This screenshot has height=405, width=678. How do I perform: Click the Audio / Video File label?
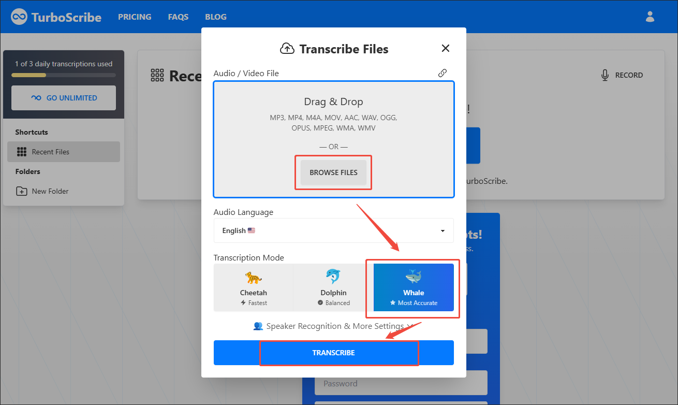coord(246,73)
